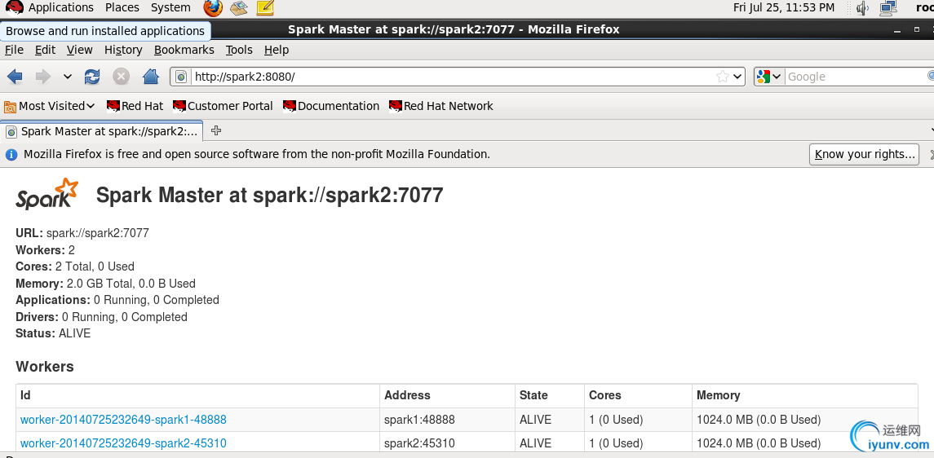The width and height of the screenshot is (934, 458).
Task: Open the Edit menu in Firefox
Action: coord(45,50)
